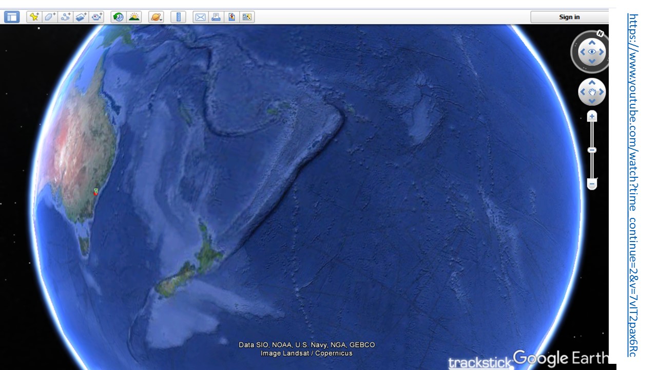Zoom out with the minus button
The image size is (657, 370).
coord(592,184)
